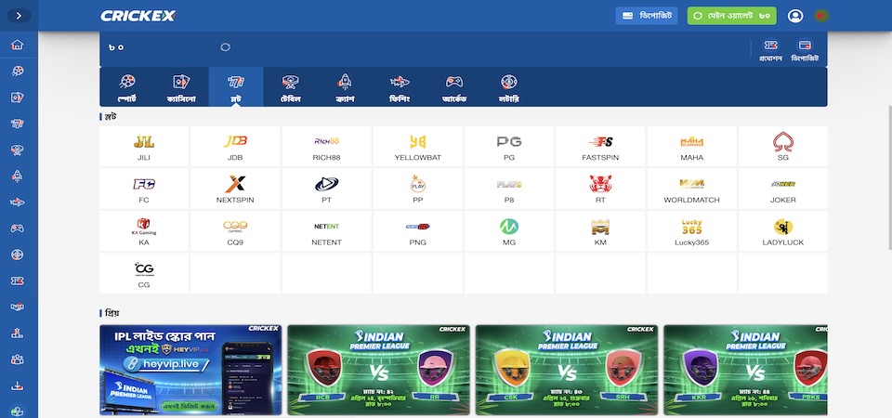Screen dimensions: 892x418
Task: Open the KKR vs PBKS match banner
Action: [745, 370]
